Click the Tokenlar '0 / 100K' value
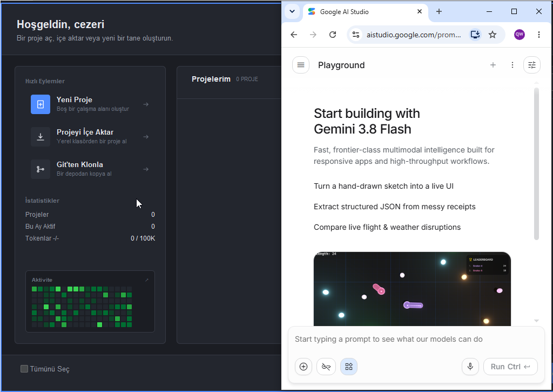The height and width of the screenshot is (392, 553). tap(143, 238)
